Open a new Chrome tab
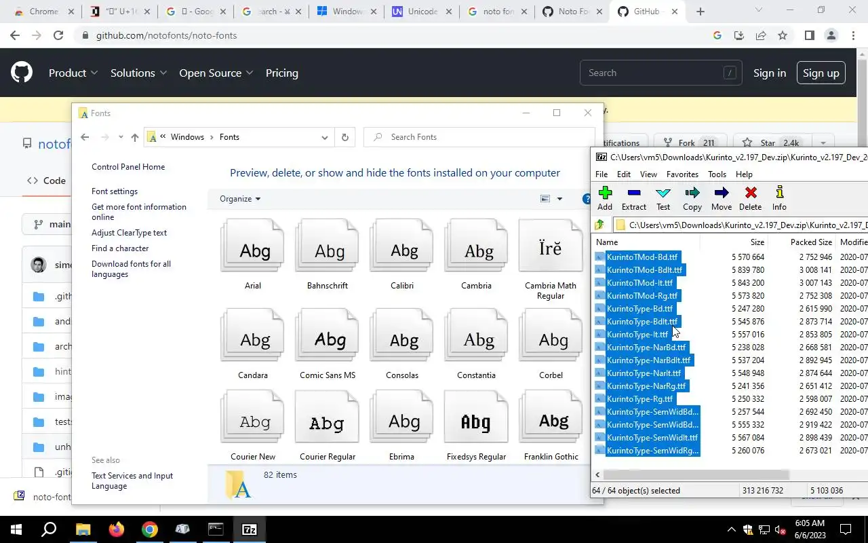 click(x=701, y=12)
